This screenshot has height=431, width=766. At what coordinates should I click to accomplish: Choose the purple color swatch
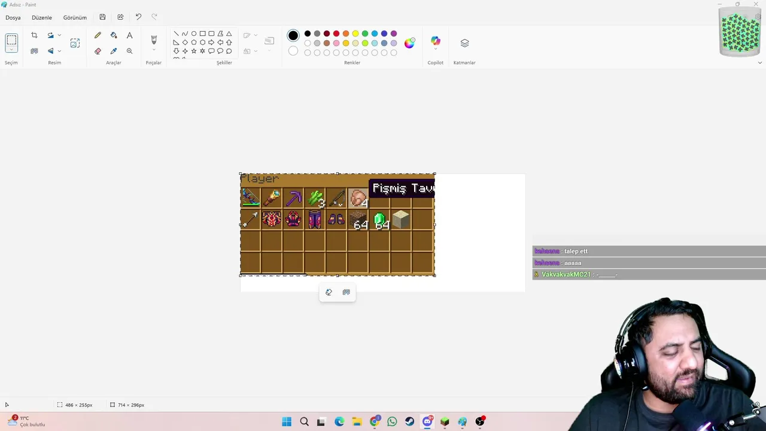coord(394,34)
